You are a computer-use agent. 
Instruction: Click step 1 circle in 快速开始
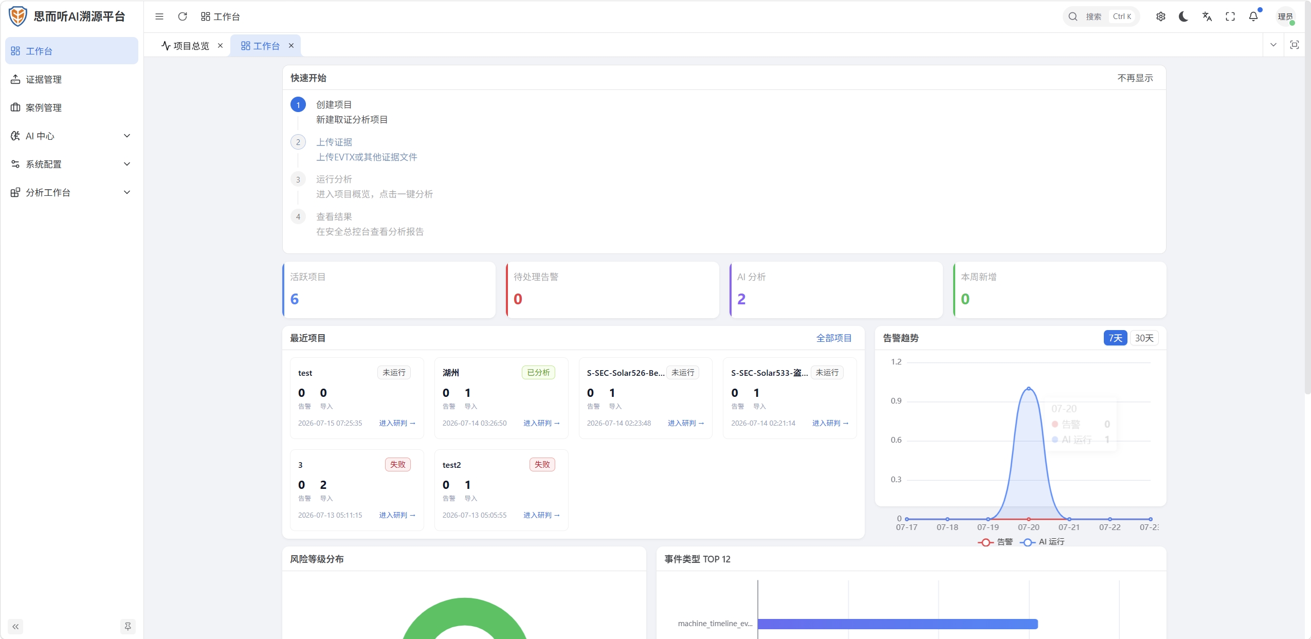click(298, 105)
